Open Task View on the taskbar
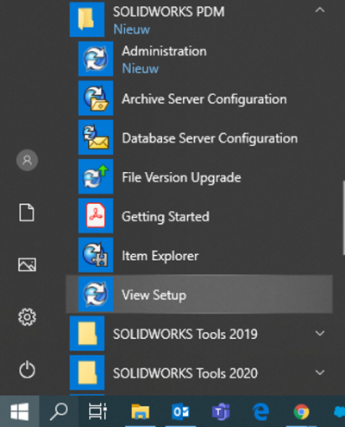This screenshot has width=345, height=427. pos(97,411)
